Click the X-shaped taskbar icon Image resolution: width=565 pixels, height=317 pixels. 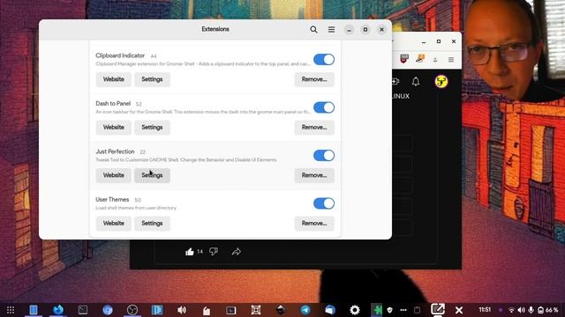(x=459, y=310)
